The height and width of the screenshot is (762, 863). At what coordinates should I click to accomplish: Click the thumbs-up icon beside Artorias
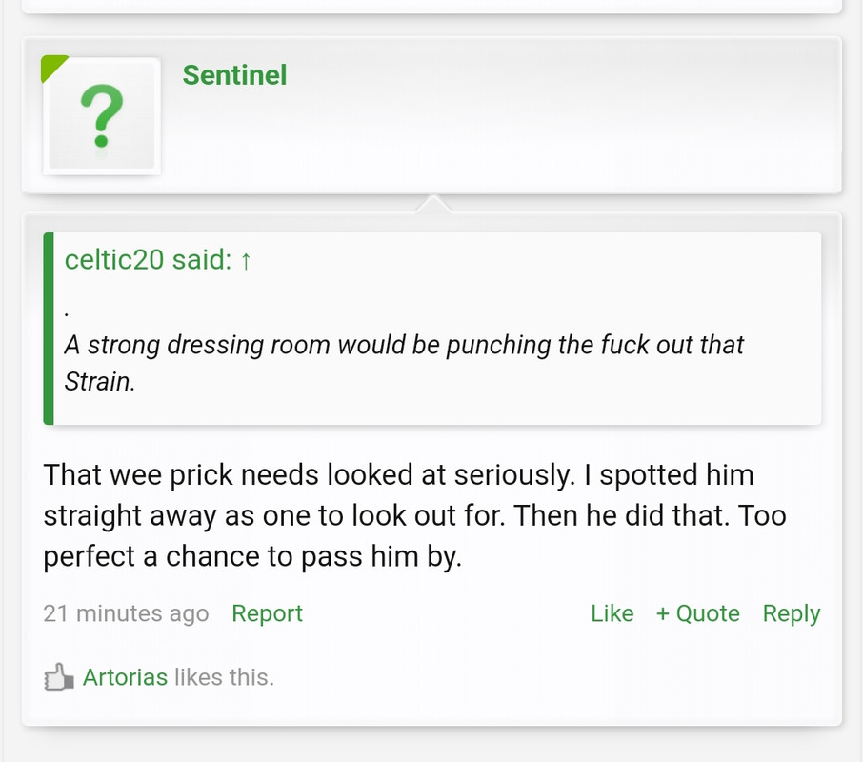(x=59, y=677)
